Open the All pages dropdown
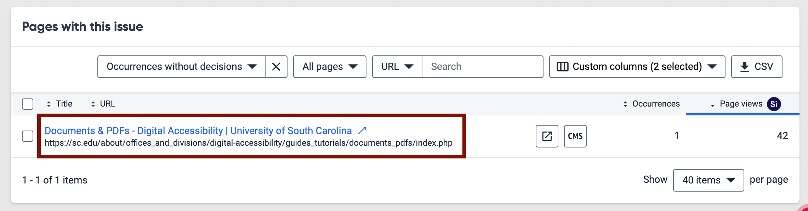 point(329,66)
